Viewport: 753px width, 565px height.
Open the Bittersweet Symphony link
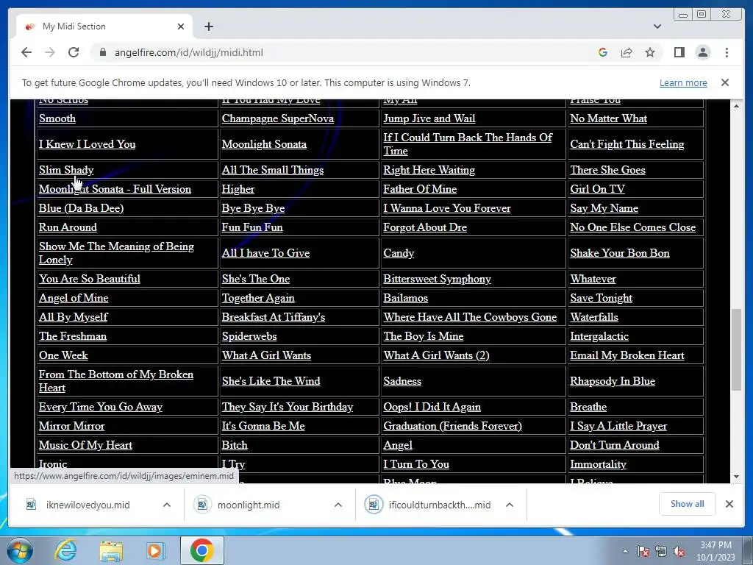(437, 279)
